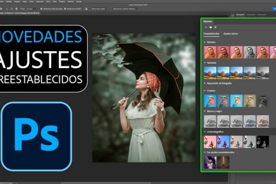Apply third Creativo bird preset thumbnail
This screenshot has width=276, height=184.
(236, 101)
